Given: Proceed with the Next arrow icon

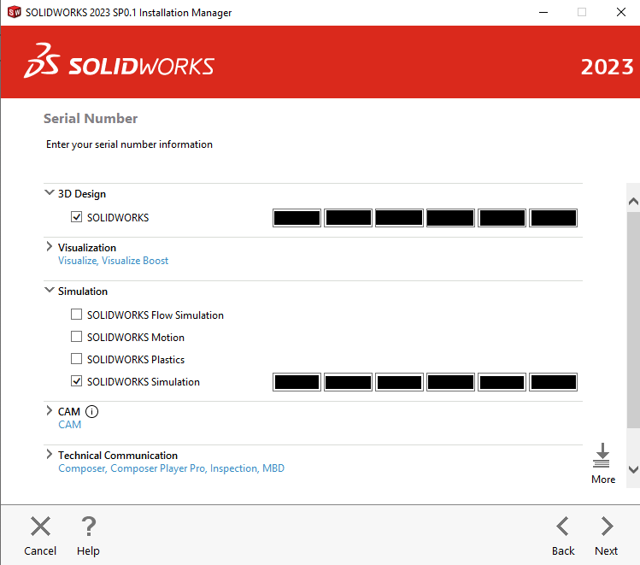Looking at the screenshot, I should (607, 527).
